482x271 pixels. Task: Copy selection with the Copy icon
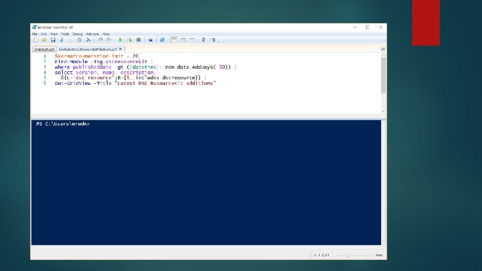[x=70, y=40]
